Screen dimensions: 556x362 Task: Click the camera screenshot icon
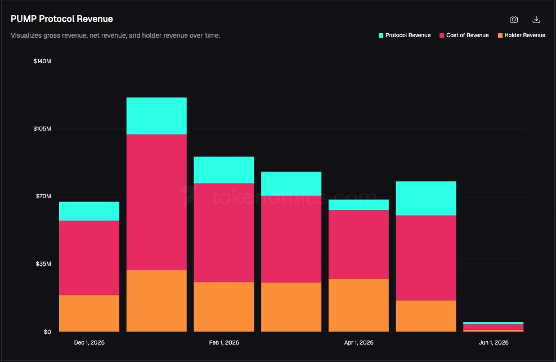point(513,19)
